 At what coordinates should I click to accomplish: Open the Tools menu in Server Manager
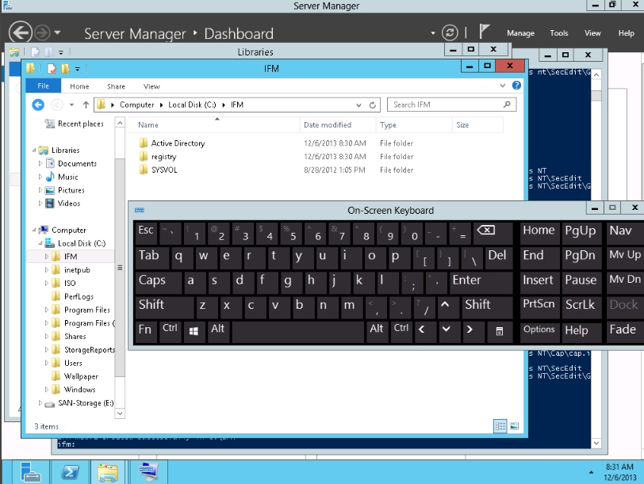[559, 33]
